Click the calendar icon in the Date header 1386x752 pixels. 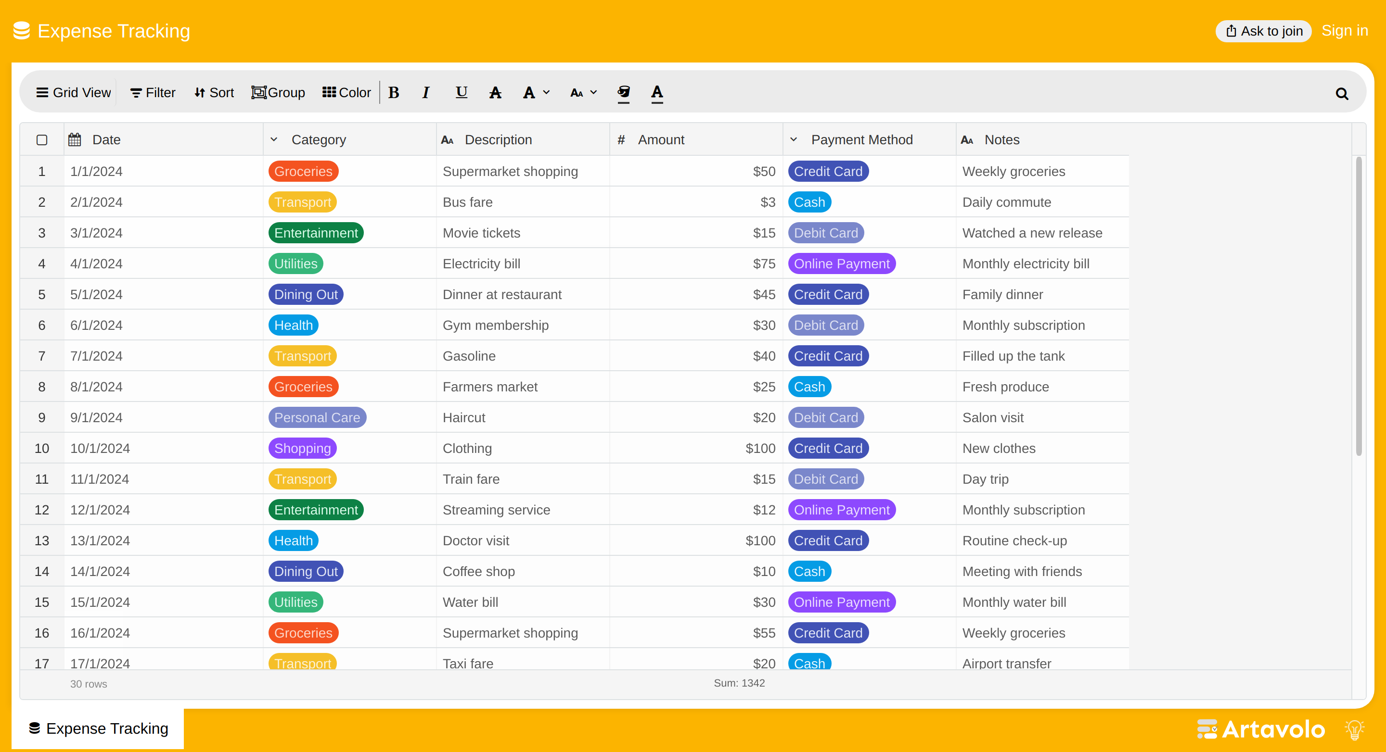(75, 140)
